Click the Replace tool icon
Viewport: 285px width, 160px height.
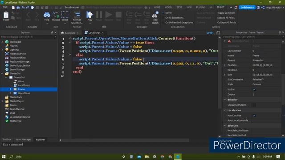[56, 15]
